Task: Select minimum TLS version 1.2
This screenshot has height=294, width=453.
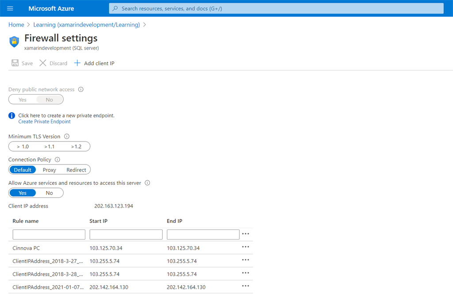Action: click(76, 146)
